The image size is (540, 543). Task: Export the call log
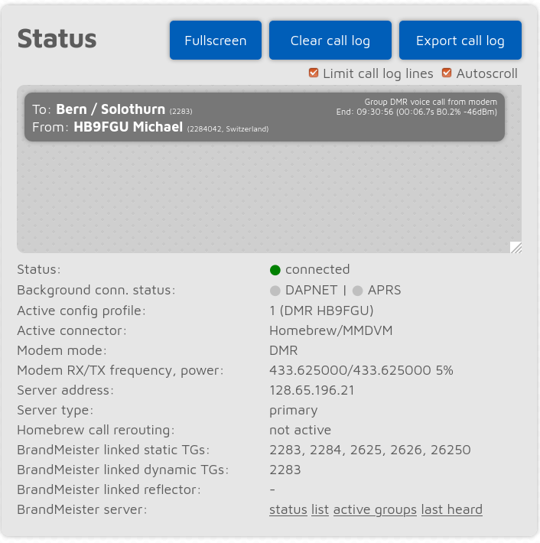tap(460, 41)
